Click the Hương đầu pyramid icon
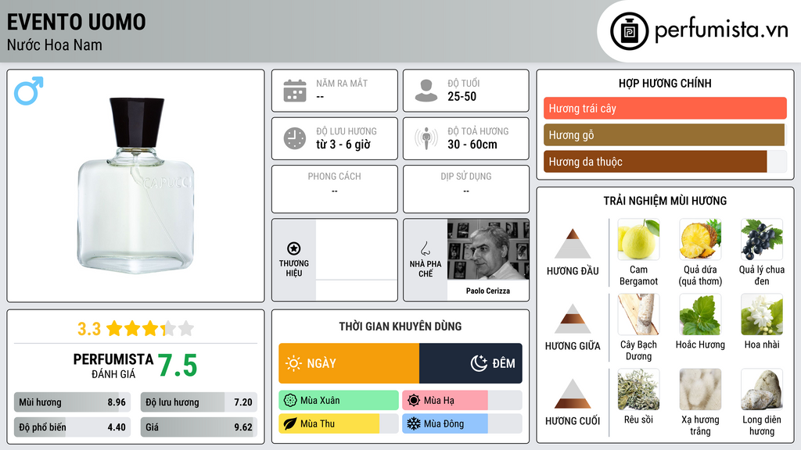 [x=573, y=244]
